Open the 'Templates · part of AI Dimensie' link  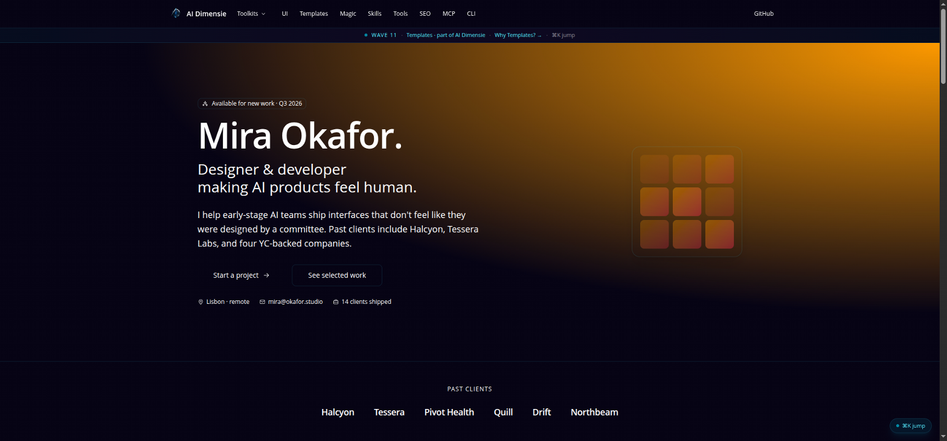(x=446, y=35)
